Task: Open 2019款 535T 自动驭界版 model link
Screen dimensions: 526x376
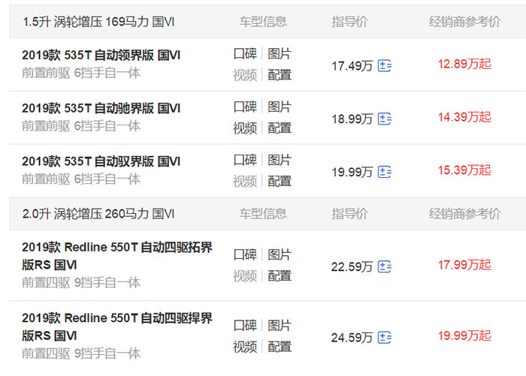Action: tap(101, 161)
